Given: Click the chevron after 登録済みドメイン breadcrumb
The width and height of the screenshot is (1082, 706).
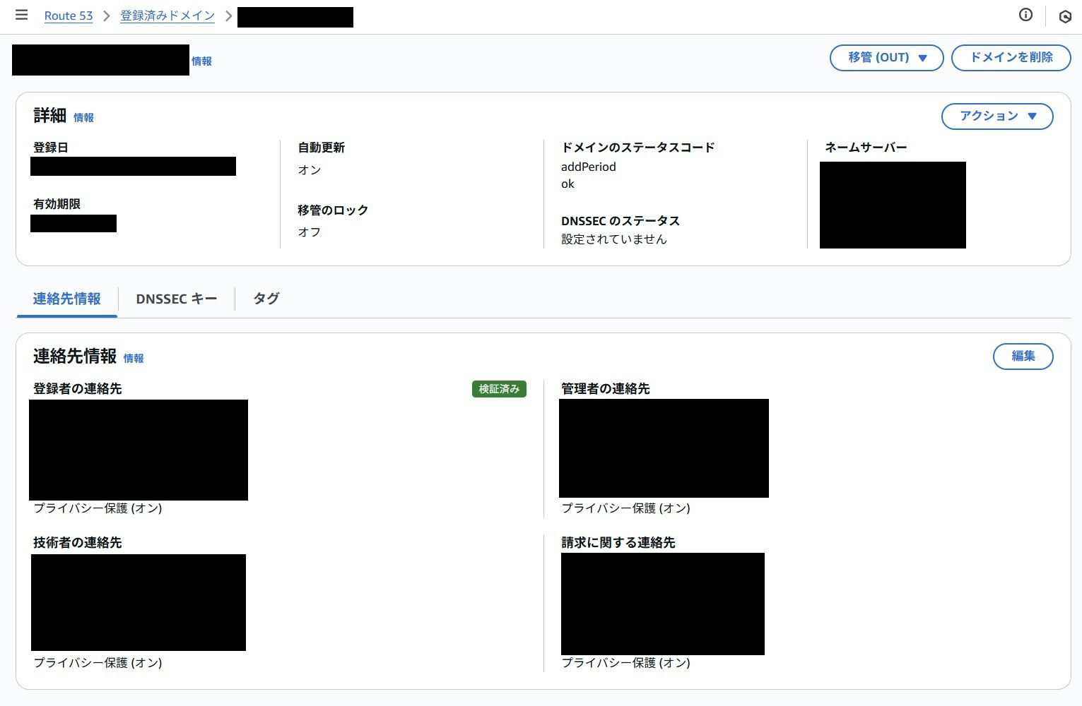Looking at the screenshot, I should 228,16.
